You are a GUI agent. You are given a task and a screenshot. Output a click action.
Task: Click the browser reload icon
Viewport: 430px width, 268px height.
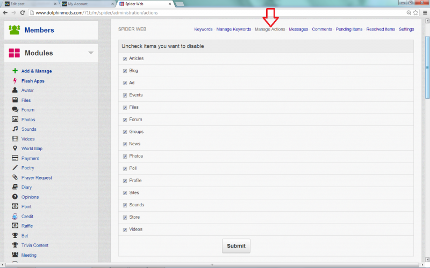[x=23, y=12]
